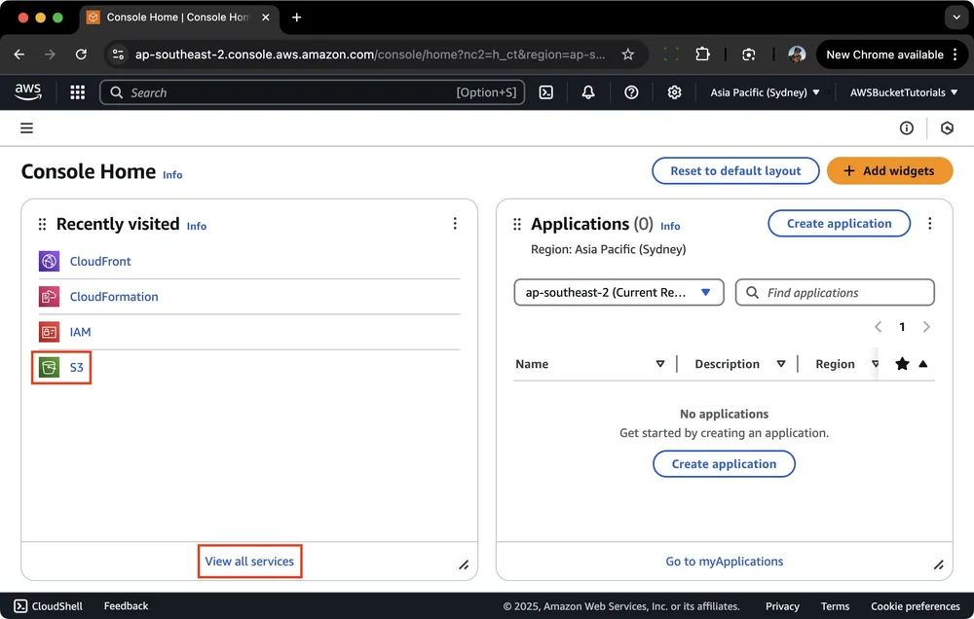Image resolution: width=974 pixels, height=619 pixels.
Task: Open the Privacy footer link
Action: pyautogui.click(x=782, y=606)
